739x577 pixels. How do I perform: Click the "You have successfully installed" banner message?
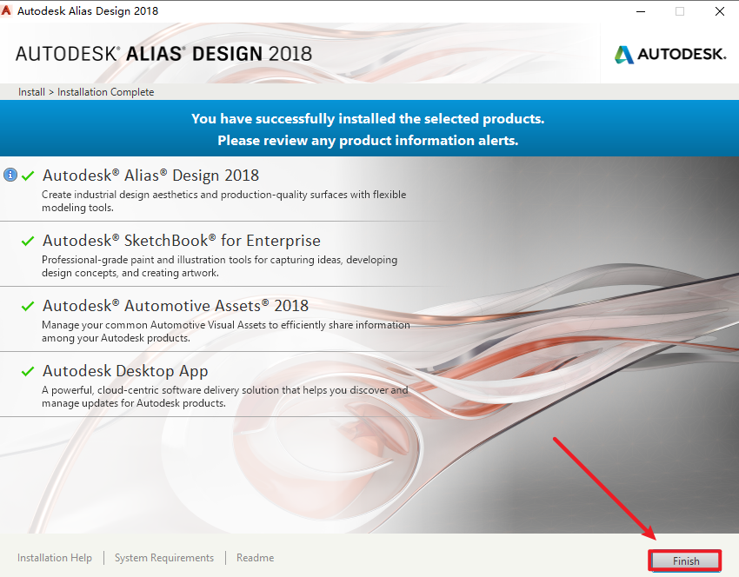tap(368, 118)
